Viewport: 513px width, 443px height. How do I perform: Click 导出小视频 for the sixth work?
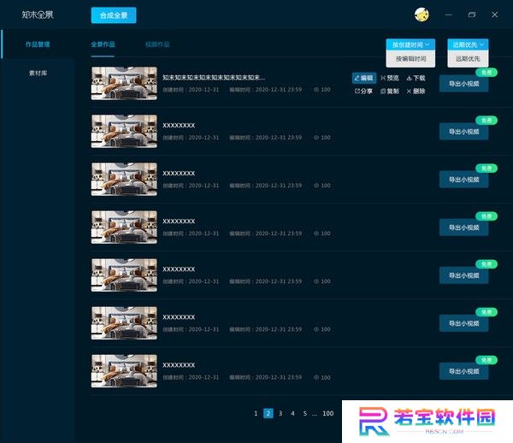click(464, 323)
